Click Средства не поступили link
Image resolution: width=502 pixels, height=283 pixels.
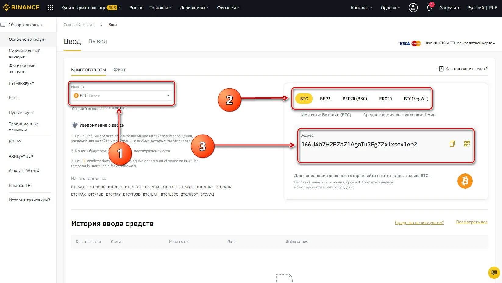coord(419,222)
